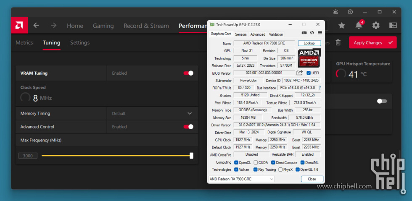Click the AMD Radeon Graphics logo in GPU-Z
Viewport: 412px width, 201px height.
(309, 58)
